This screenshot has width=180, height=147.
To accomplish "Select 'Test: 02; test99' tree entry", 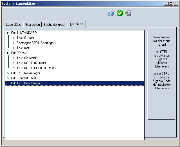I will 27,58.
